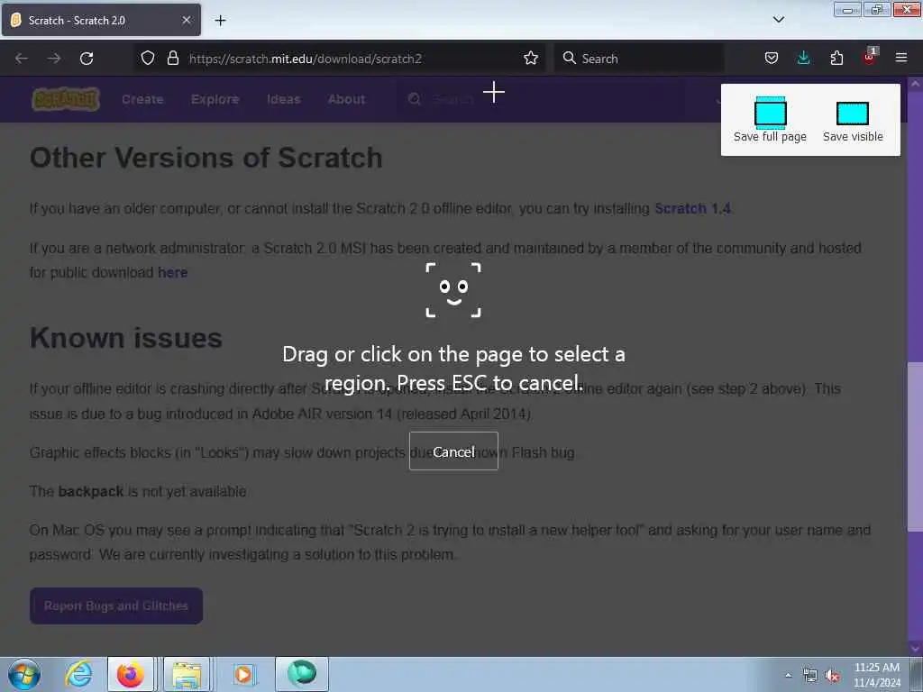Select the Scratch - Scratch 2.0 tab
The image size is (923, 692).
pyautogui.click(x=101, y=20)
